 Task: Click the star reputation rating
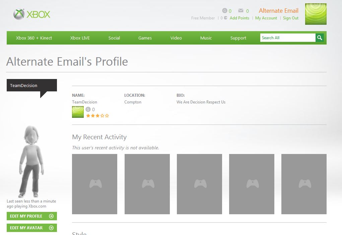coord(97,116)
